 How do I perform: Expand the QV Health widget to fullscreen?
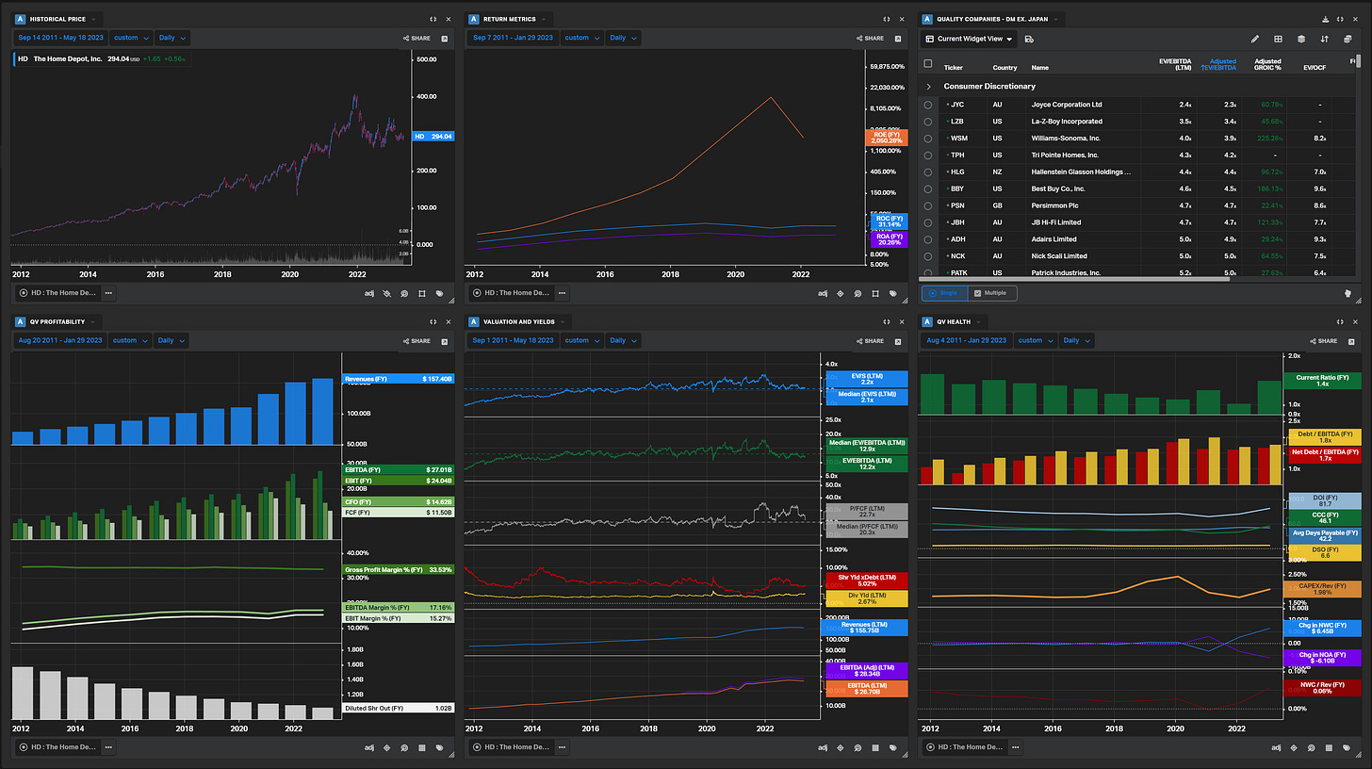[1339, 321]
